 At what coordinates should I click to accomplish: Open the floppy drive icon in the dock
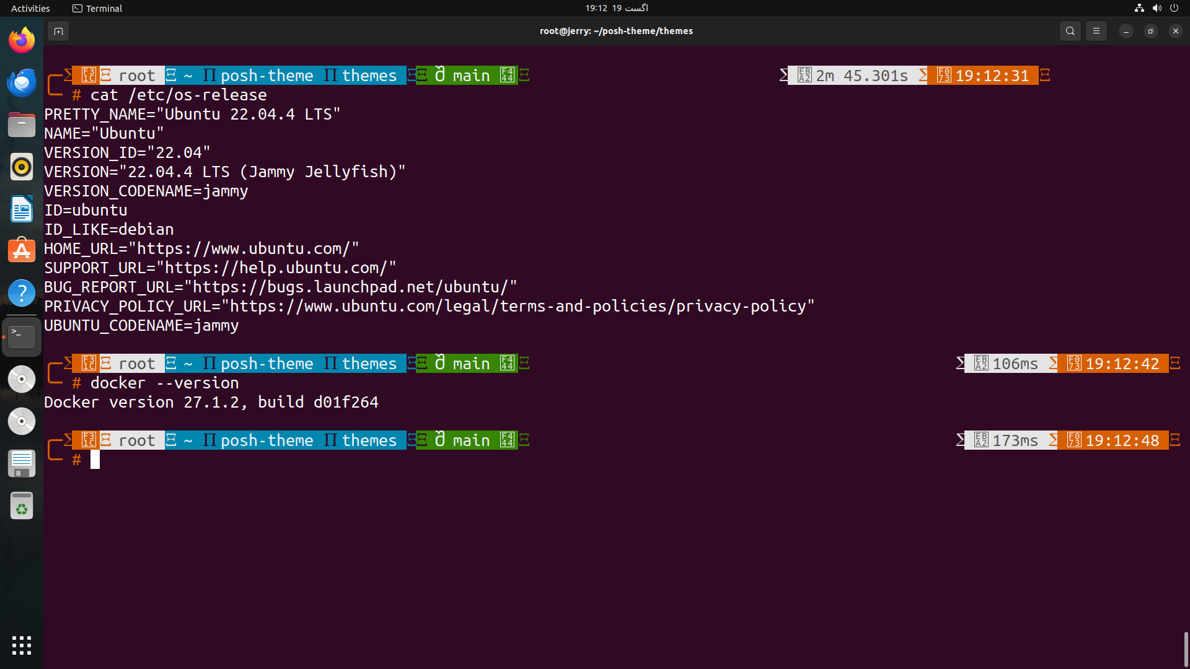[22, 463]
